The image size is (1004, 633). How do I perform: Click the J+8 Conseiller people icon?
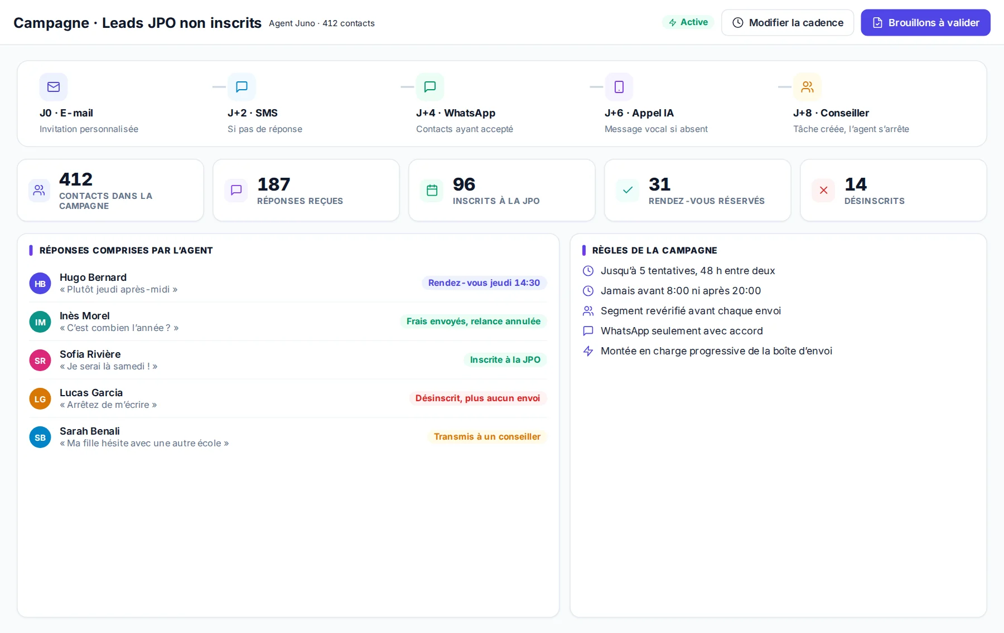click(x=807, y=87)
